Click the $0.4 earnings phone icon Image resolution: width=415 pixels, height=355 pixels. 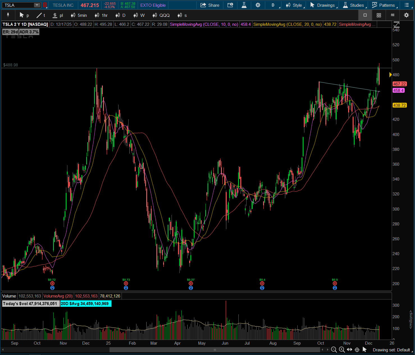(262, 283)
